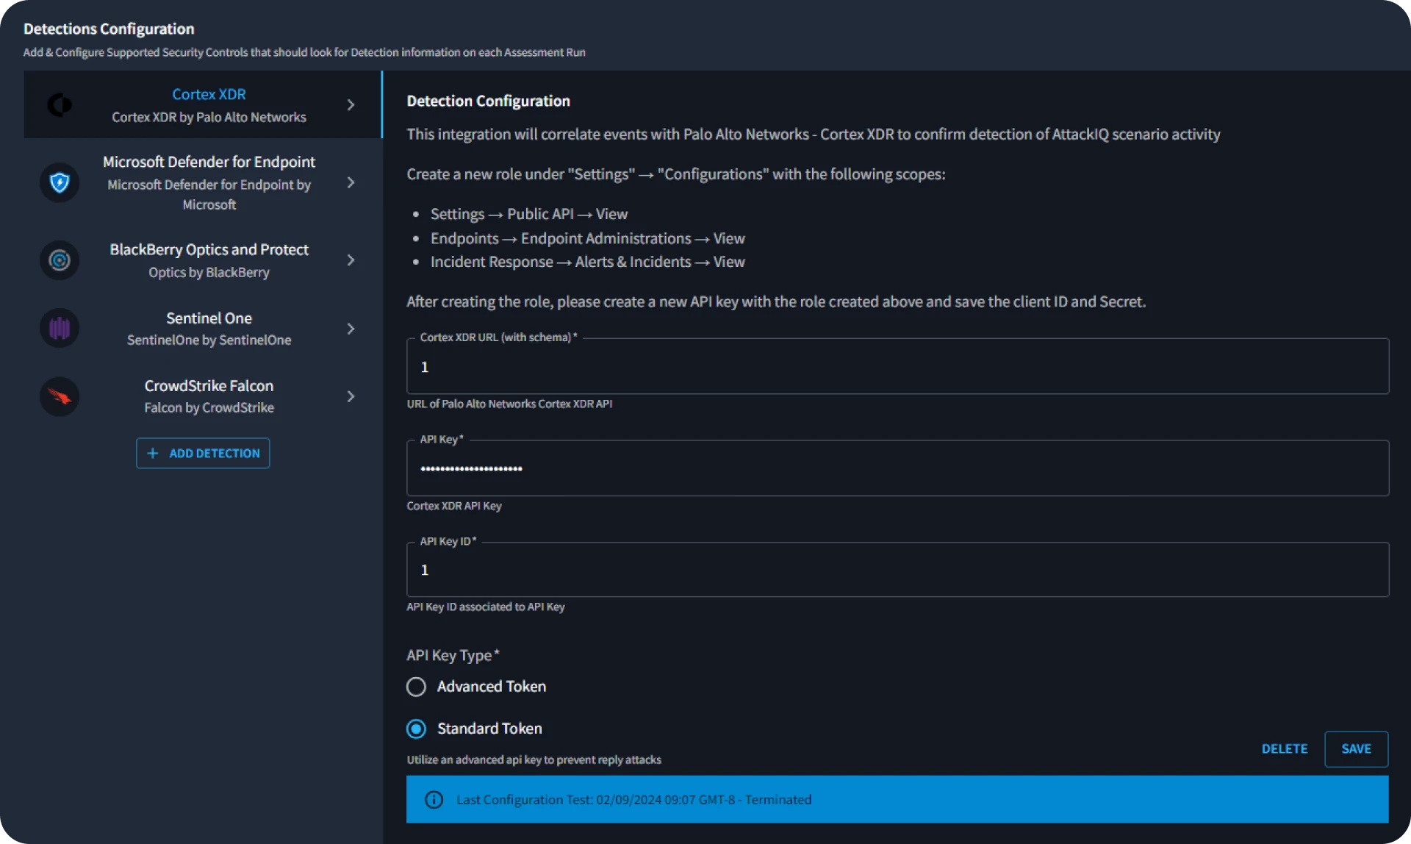The height and width of the screenshot is (844, 1411).
Task: Click the plus icon in Add Detection
Action: point(153,454)
